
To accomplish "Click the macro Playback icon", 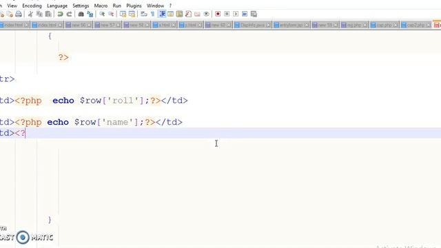I will (x=236, y=14).
